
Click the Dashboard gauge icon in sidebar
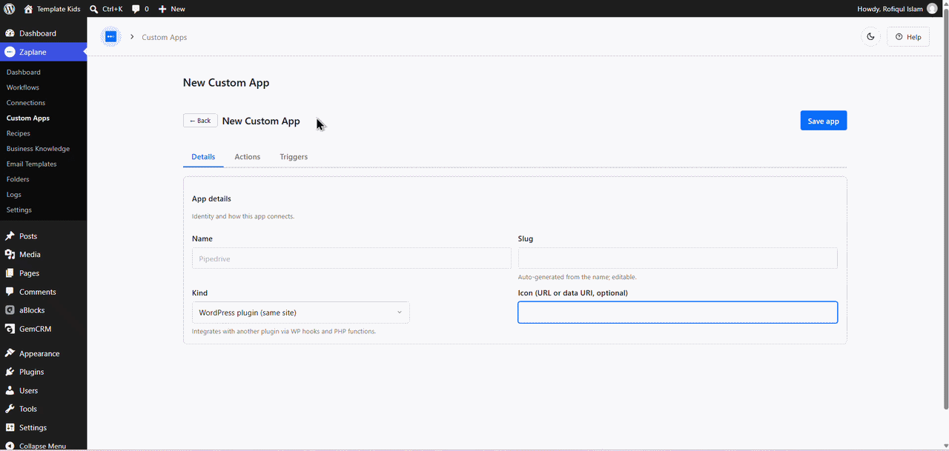click(10, 33)
